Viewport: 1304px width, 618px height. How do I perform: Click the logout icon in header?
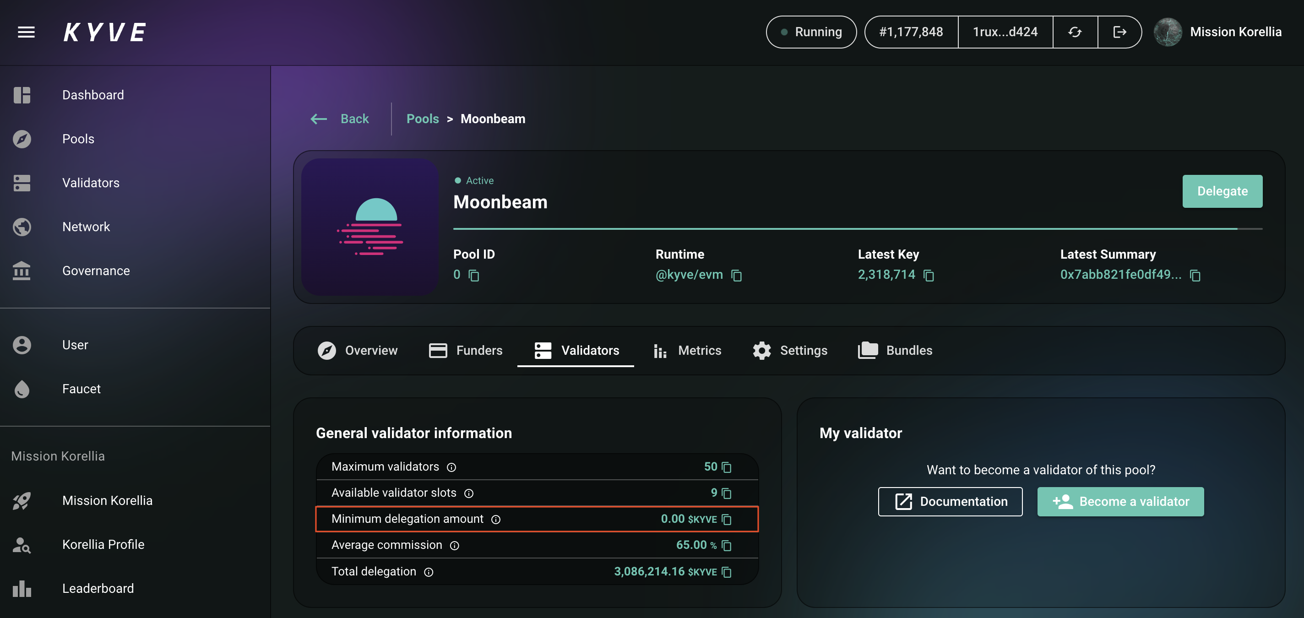point(1119,32)
